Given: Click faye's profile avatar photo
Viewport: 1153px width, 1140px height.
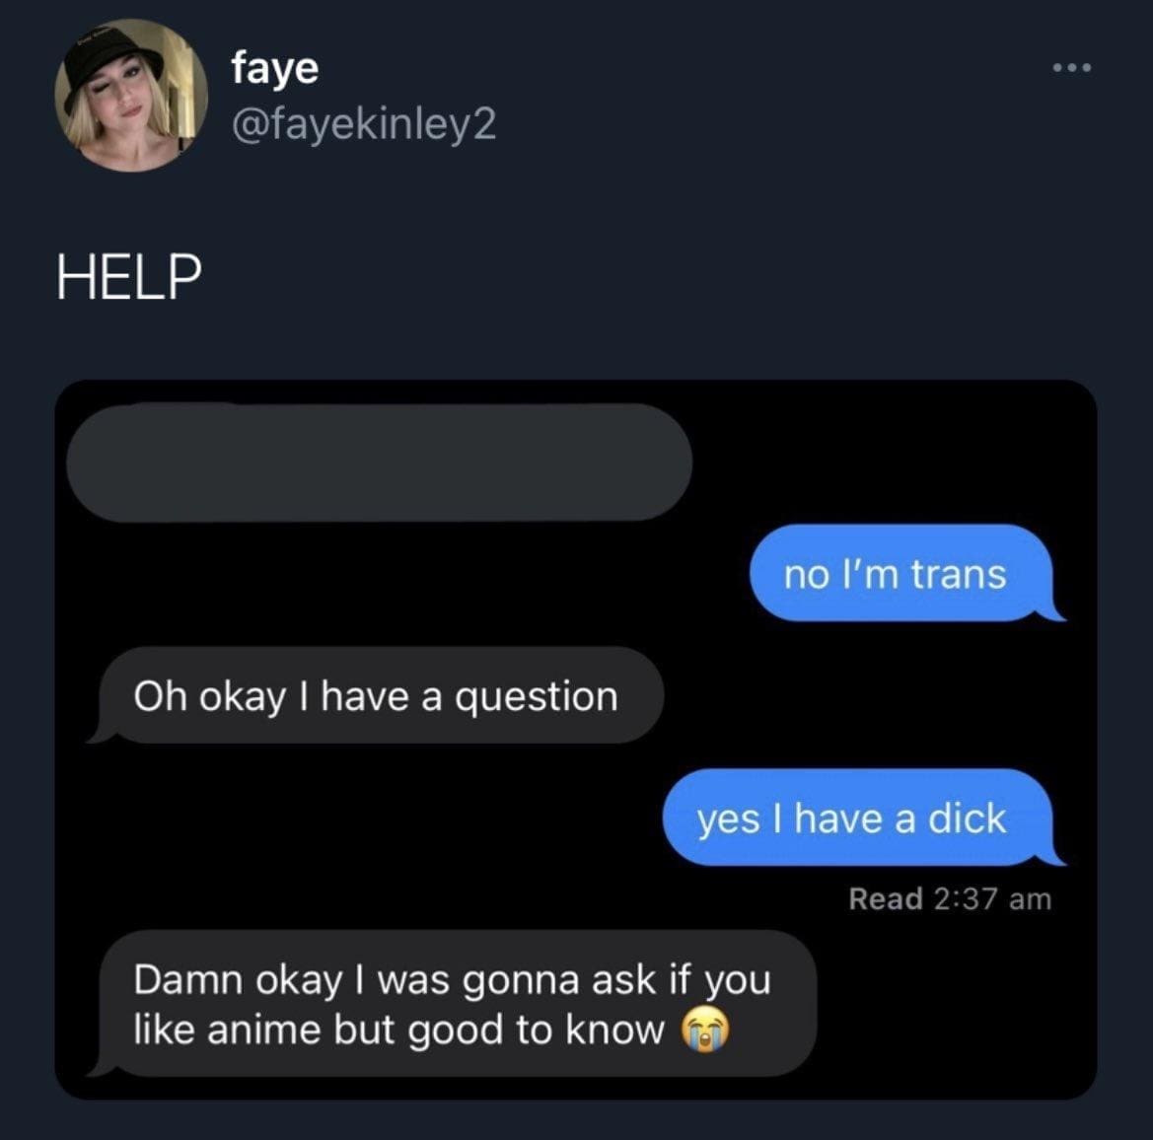Looking at the screenshot, I should coord(130,97).
